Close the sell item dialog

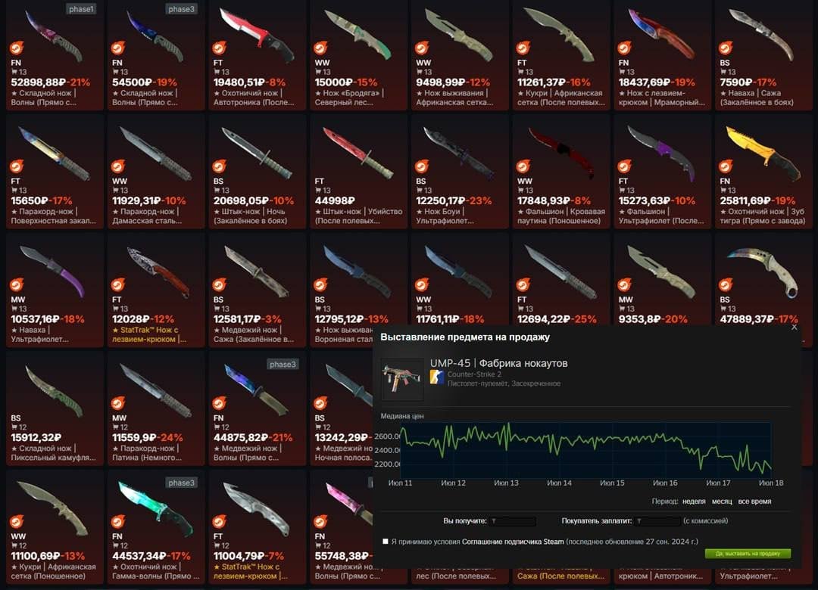pos(794,328)
